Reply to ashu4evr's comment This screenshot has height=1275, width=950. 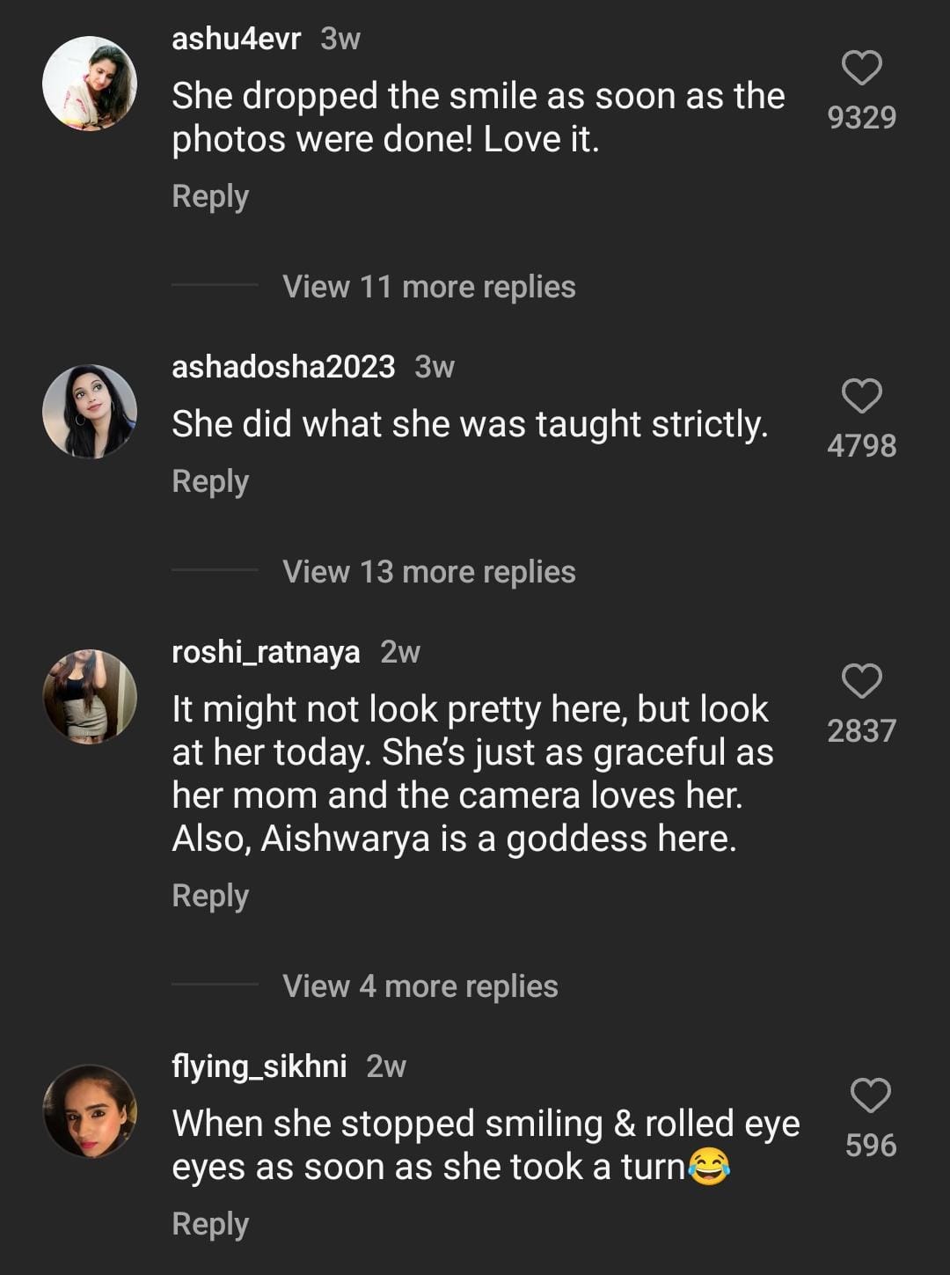pos(210,196)
